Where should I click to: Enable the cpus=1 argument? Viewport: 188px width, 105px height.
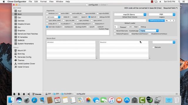coord(80,17)
